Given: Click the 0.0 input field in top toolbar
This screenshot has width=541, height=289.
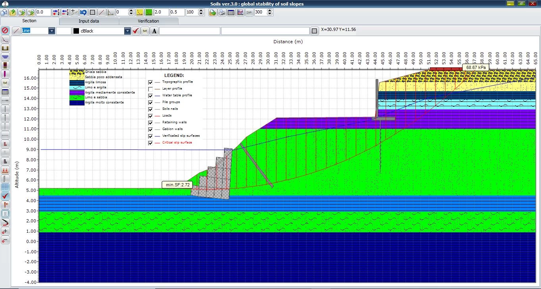Looking at the screenshot, I should (43, 12).
